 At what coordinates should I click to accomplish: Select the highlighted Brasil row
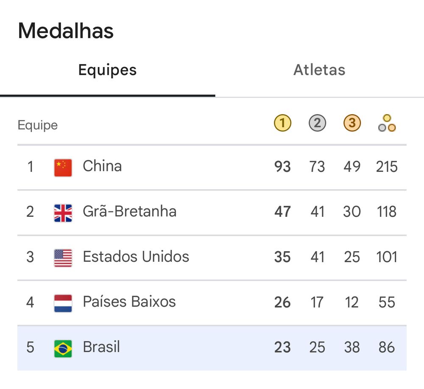212,348
